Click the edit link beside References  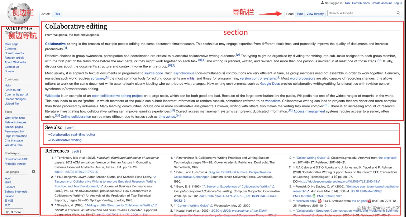76,151
